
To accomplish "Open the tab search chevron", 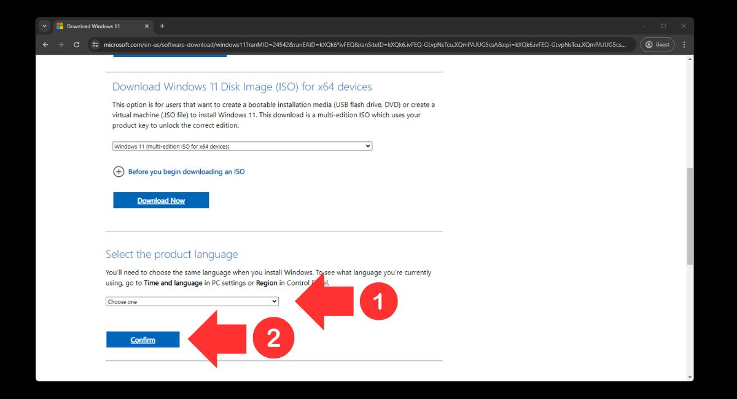I will click(44, 26).
